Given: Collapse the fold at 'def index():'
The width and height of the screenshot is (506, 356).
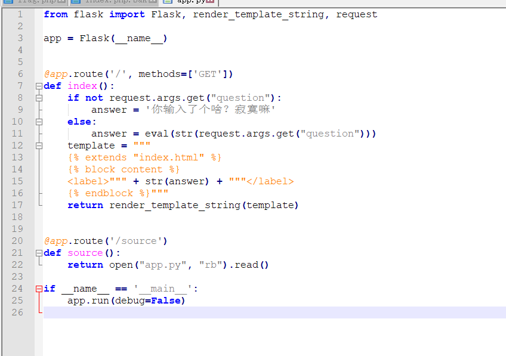Looking at the screenshot, I should click(39, 86).
